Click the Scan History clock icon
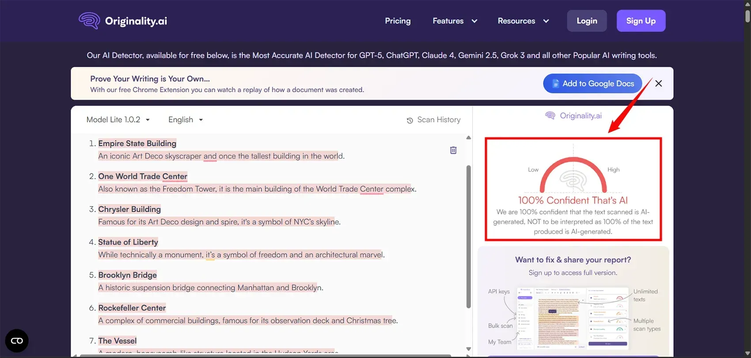This screenshot has width=751, height=358. click(x=410, y=120)
